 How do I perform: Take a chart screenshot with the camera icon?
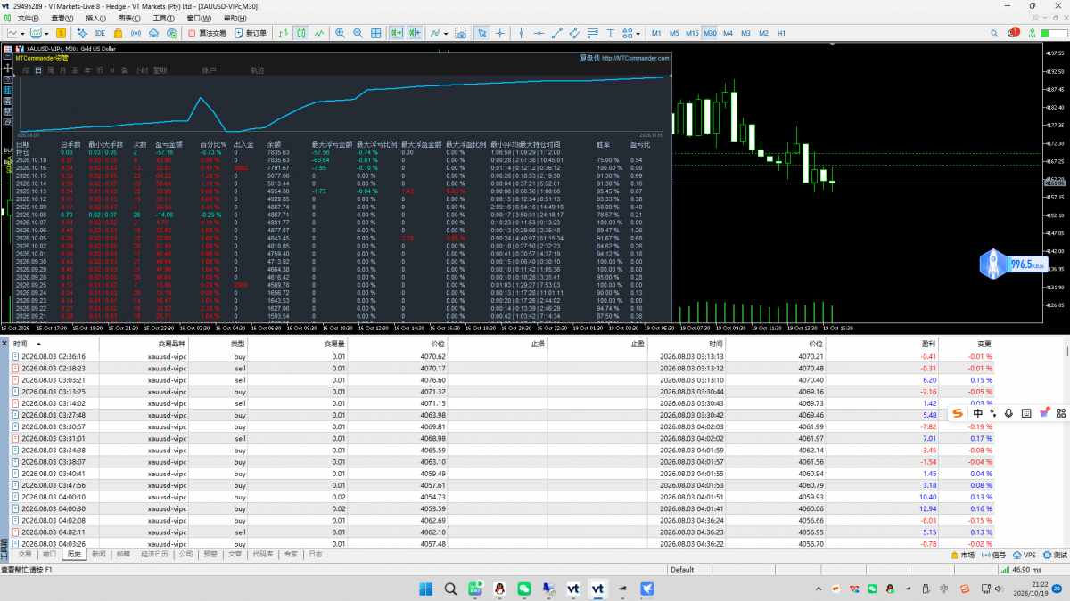point(461,33)
